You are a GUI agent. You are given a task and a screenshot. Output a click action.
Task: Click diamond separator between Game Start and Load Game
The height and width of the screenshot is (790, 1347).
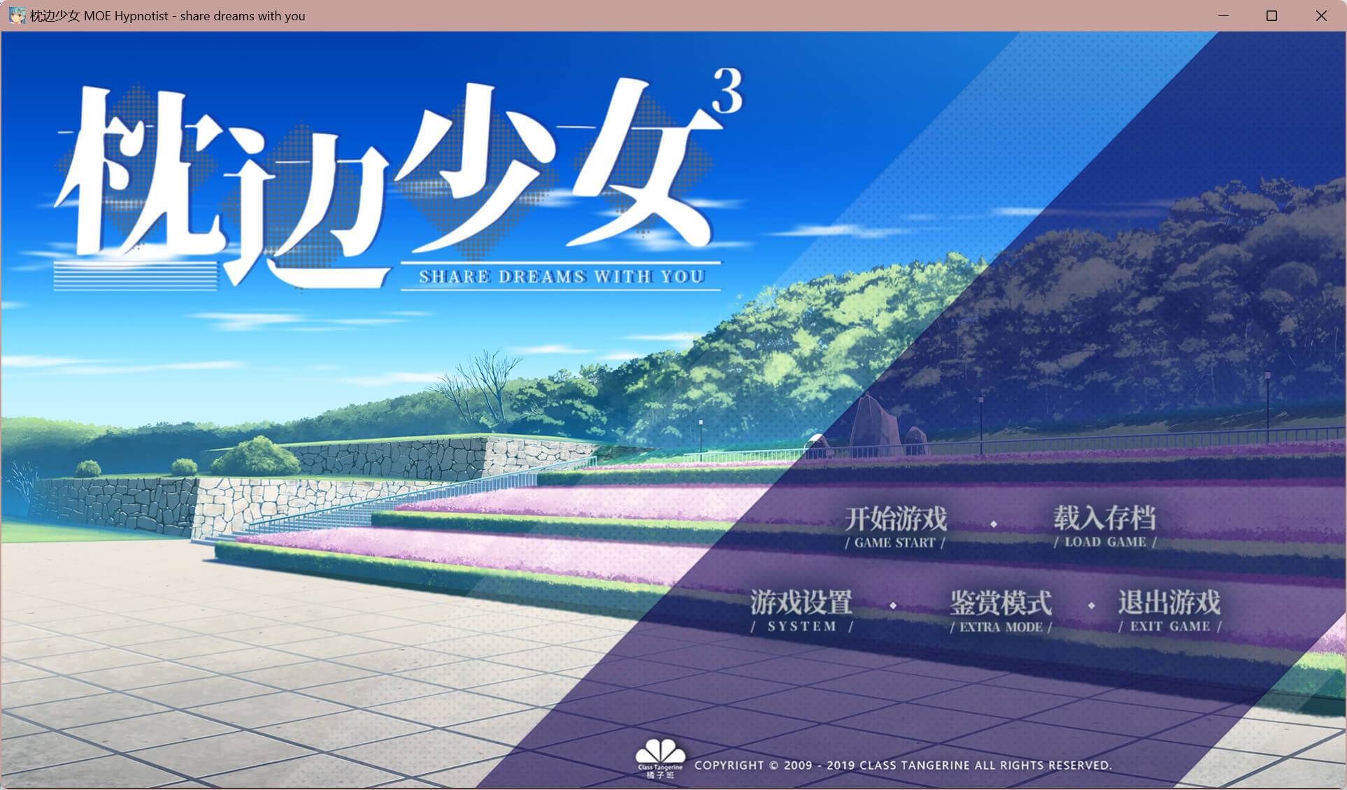(993, 524)
